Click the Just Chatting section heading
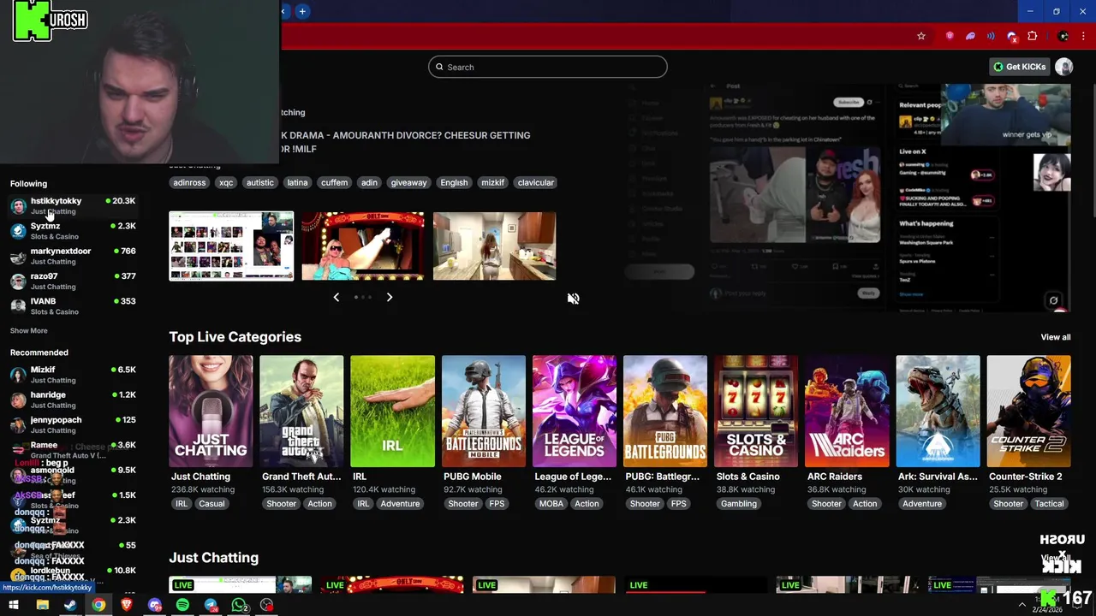 click(213, 558)
